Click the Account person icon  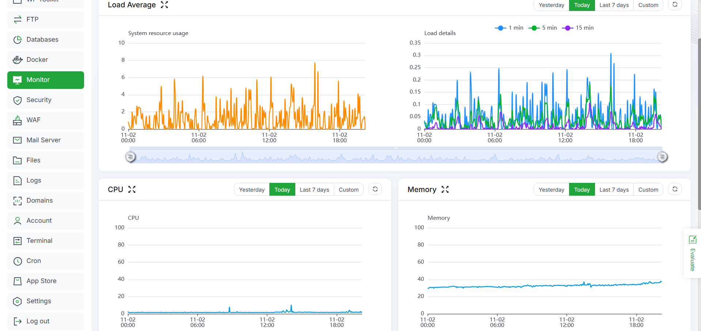[18, 221]
